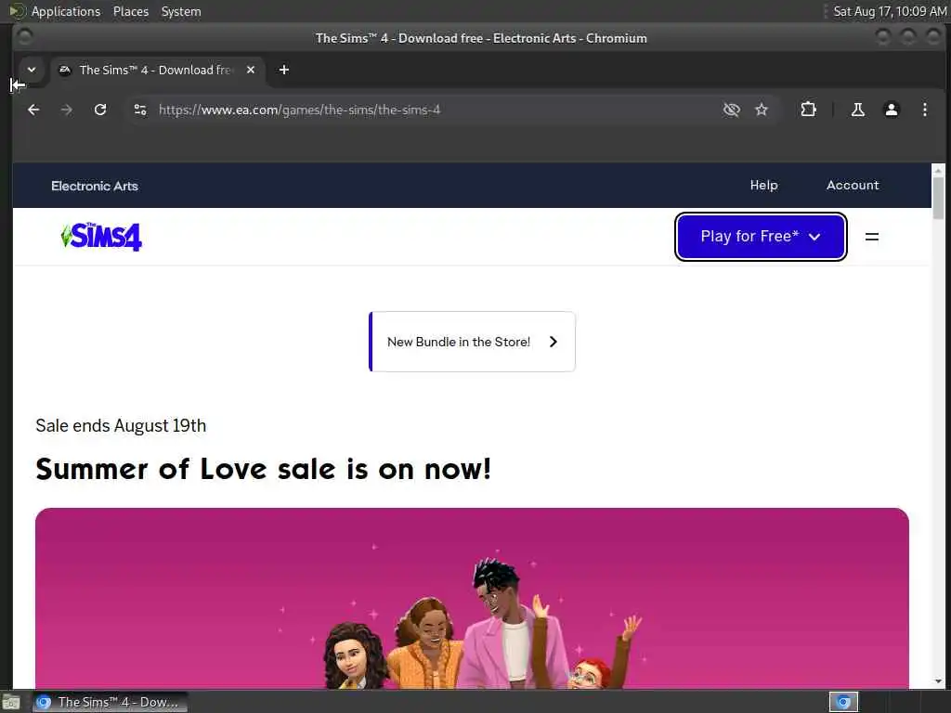The height and width of the screenshot is (713, 951).
Task: Click the forward navigation arrow
Action: click(67, 110)
